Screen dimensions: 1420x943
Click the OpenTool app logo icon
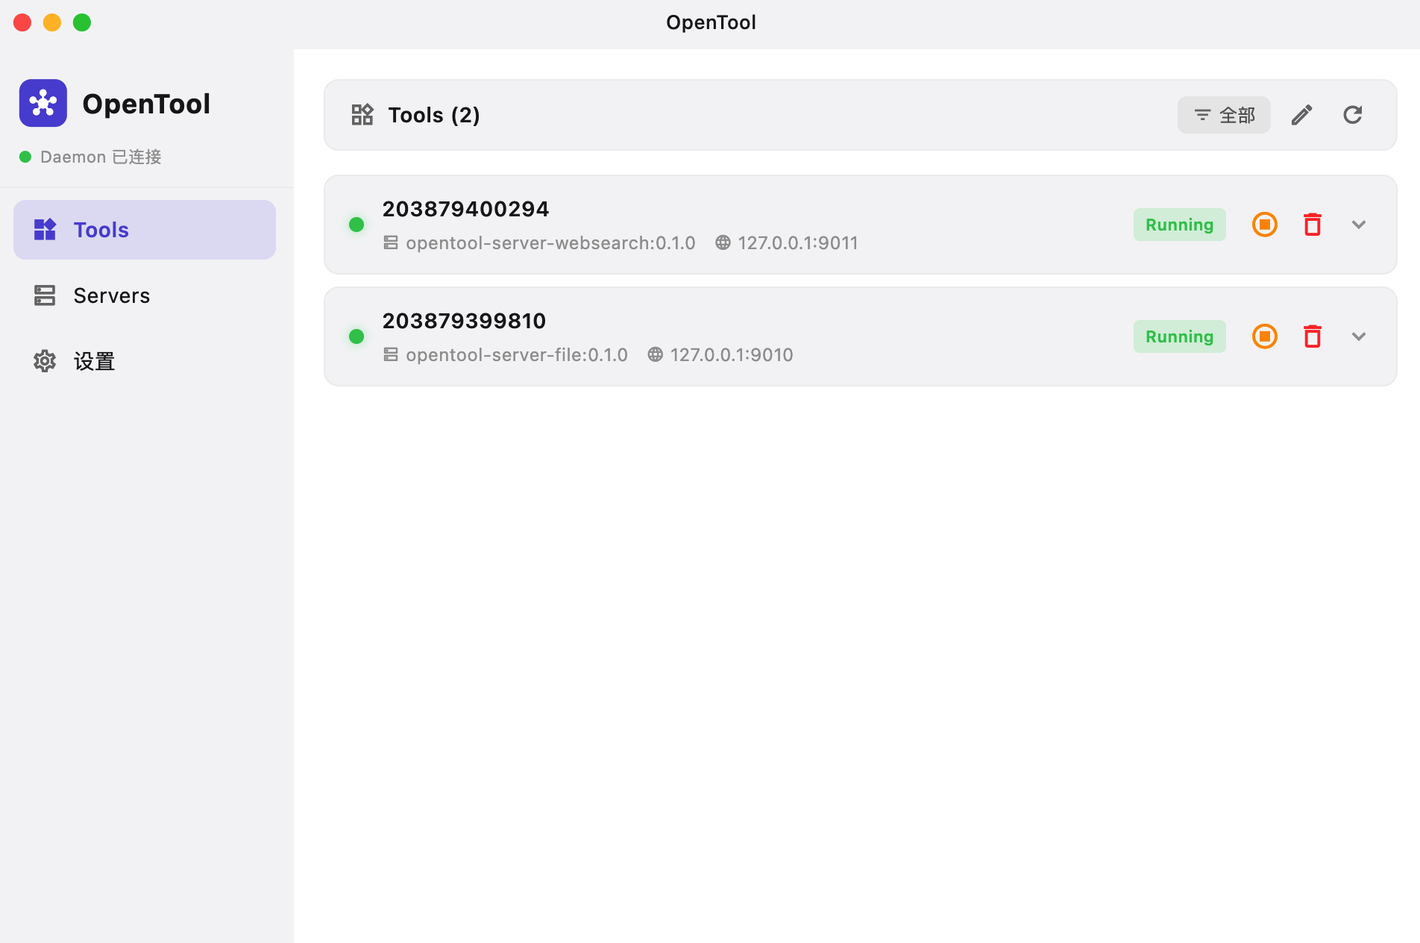[x=43, y=103]
